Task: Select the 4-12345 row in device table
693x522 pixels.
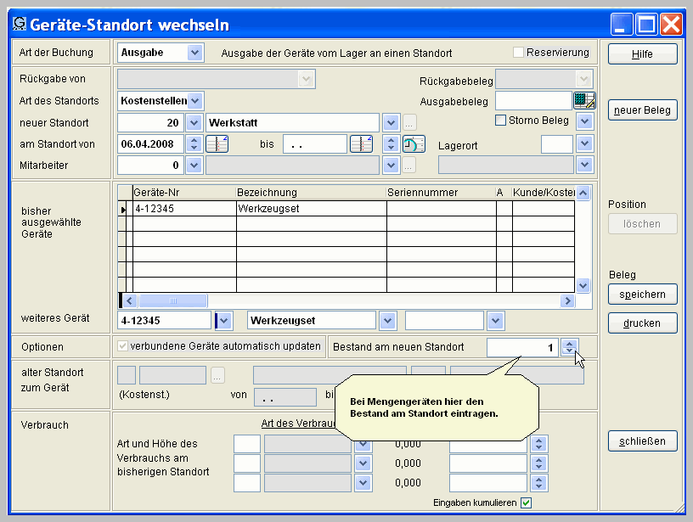Action: [183, 208]
